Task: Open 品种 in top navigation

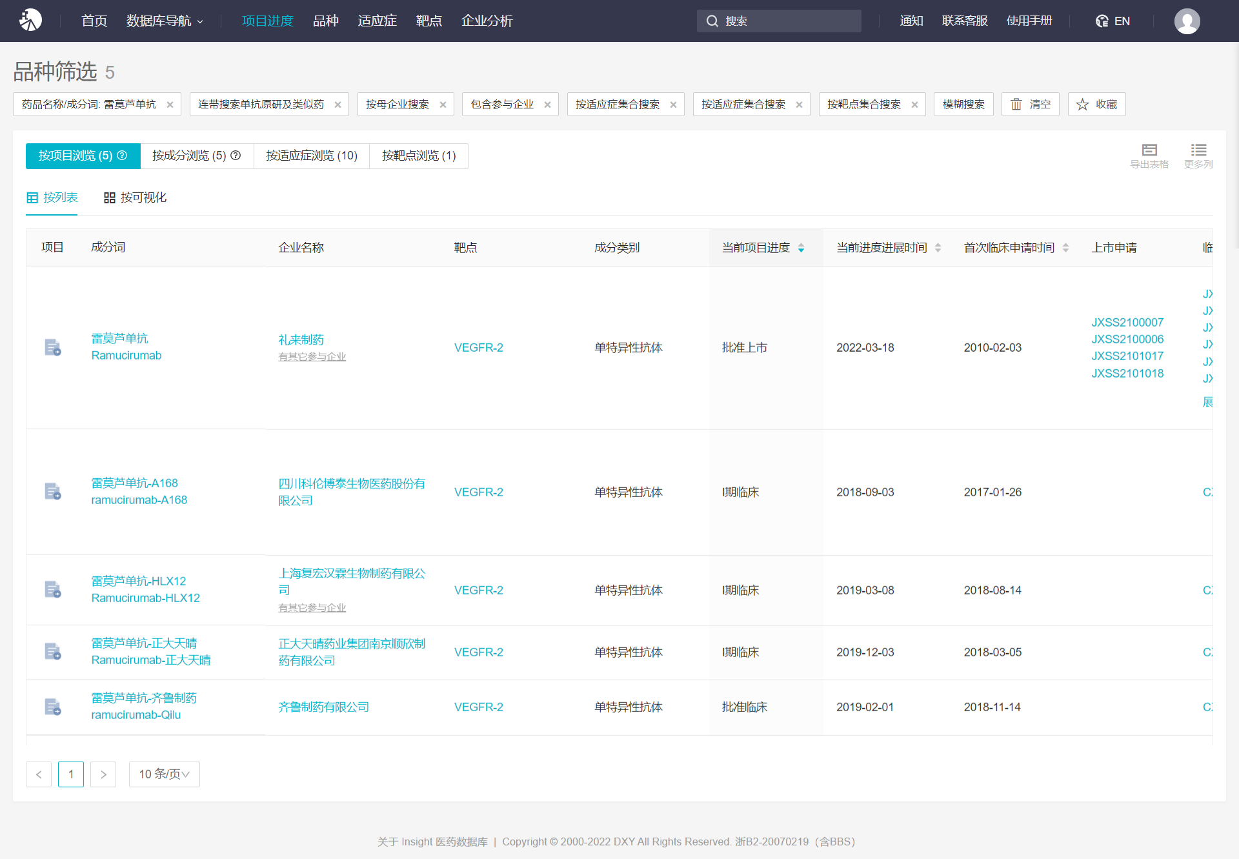Action: pos(325,21)
